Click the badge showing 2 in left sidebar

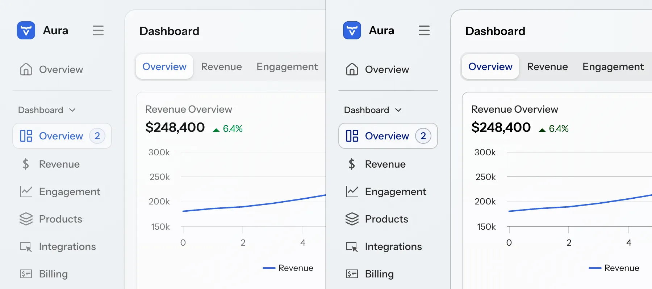coord(97,136)
